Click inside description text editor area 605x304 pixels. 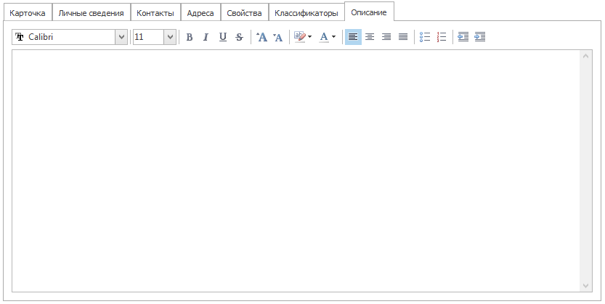[x=296, y=171]
